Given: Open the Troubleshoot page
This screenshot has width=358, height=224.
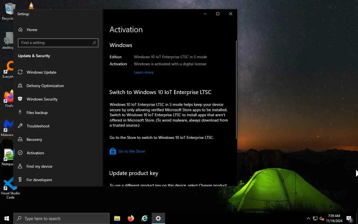Looking at the screenshot, I should click(x=38, y=126).
